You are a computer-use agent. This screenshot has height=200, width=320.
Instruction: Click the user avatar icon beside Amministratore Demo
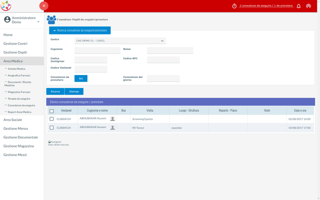click(x=7, y=19)
